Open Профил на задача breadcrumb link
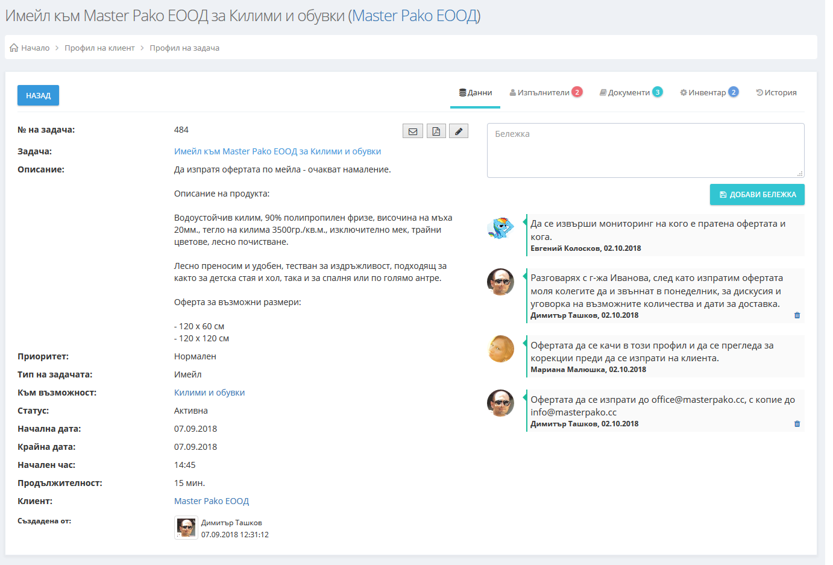This screenshot has height=565, width=833. [x=184, y=48]
